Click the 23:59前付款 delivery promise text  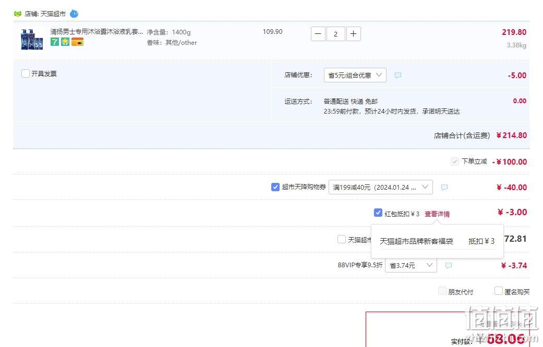[392, 111]
